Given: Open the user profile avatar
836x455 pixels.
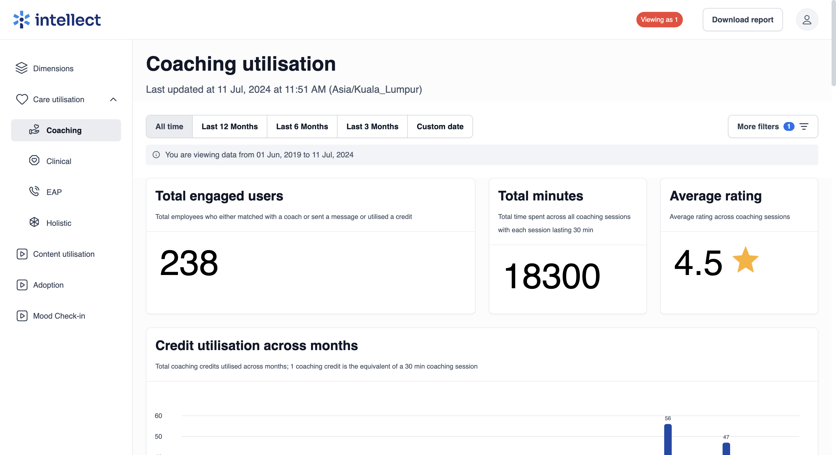Looking at the screenshot, I should tap(807, 20).
